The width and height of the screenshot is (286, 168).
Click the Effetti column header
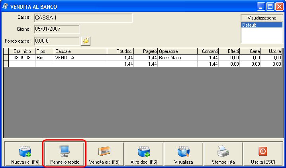[x=229, y=51]
